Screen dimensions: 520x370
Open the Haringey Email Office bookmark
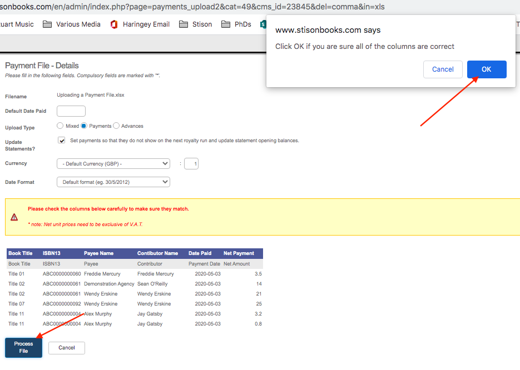click(140, 24)
